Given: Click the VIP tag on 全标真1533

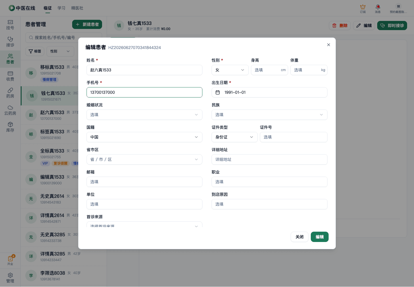Looking at the screenshot, I should tap(45, 163).
